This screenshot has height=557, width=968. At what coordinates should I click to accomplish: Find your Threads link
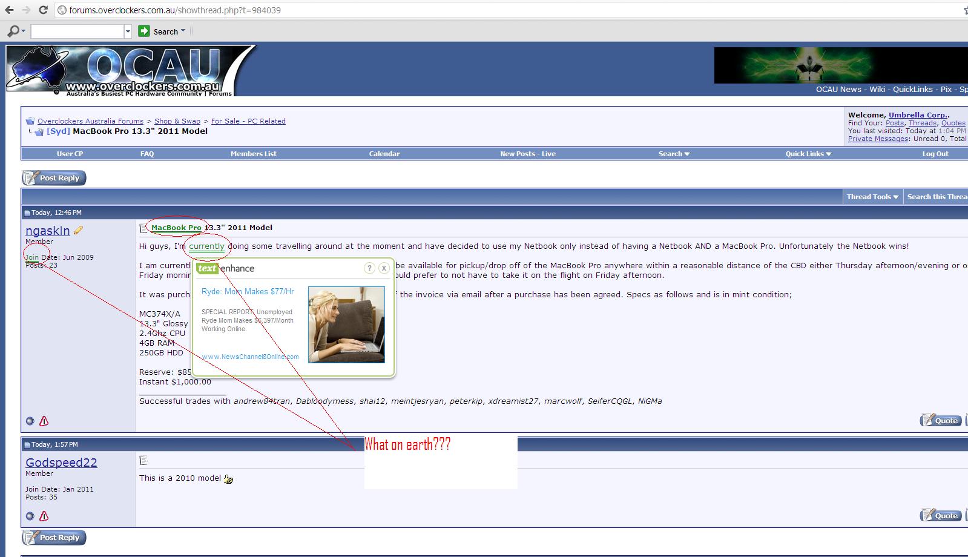pos(923,123)
